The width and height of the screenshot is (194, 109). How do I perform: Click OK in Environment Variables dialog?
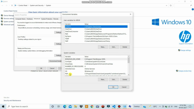[113, 87]
